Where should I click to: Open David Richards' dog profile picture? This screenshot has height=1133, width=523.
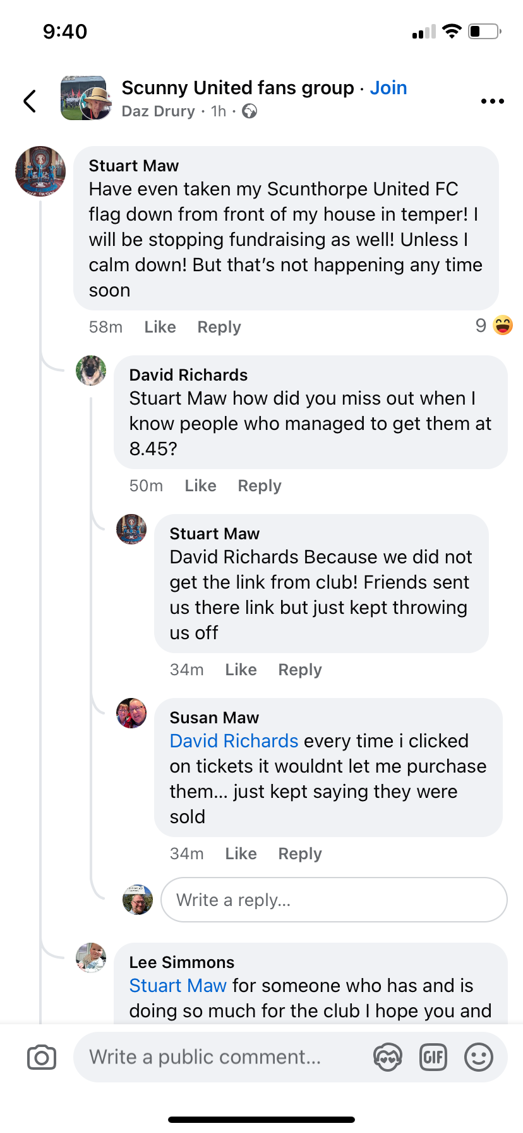[x=91, y=371]
